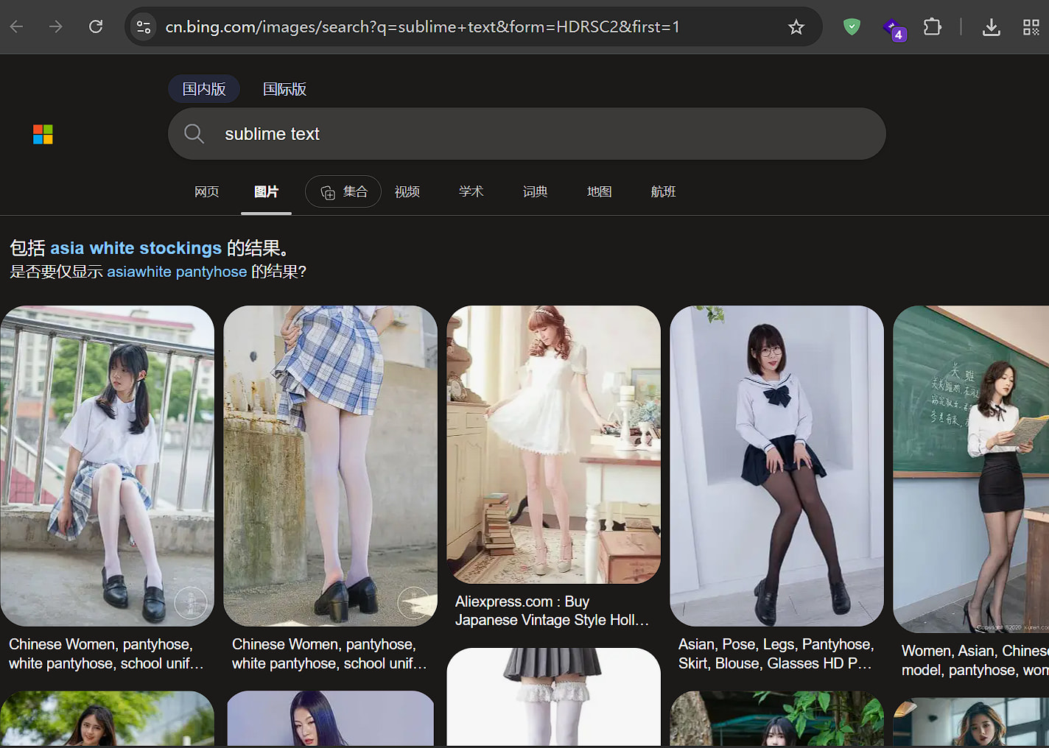
Task: Open site information icon in address bar
Action: click(144, 27)
